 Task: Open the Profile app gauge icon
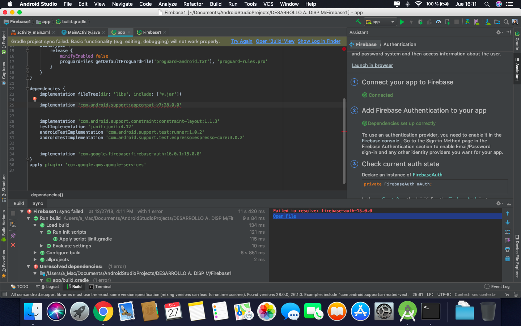[x=439, y=22]
